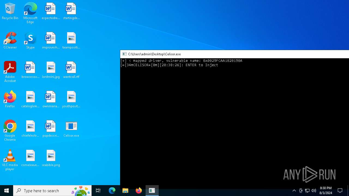The image size is (349, 196).
Task: Open File Explorer from taskbar
Action: 125,191
